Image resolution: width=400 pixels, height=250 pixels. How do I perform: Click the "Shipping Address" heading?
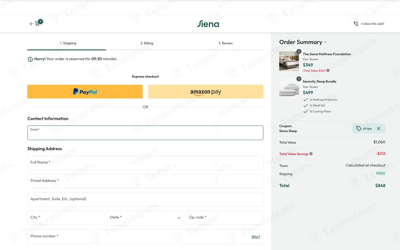pos(45,149)
